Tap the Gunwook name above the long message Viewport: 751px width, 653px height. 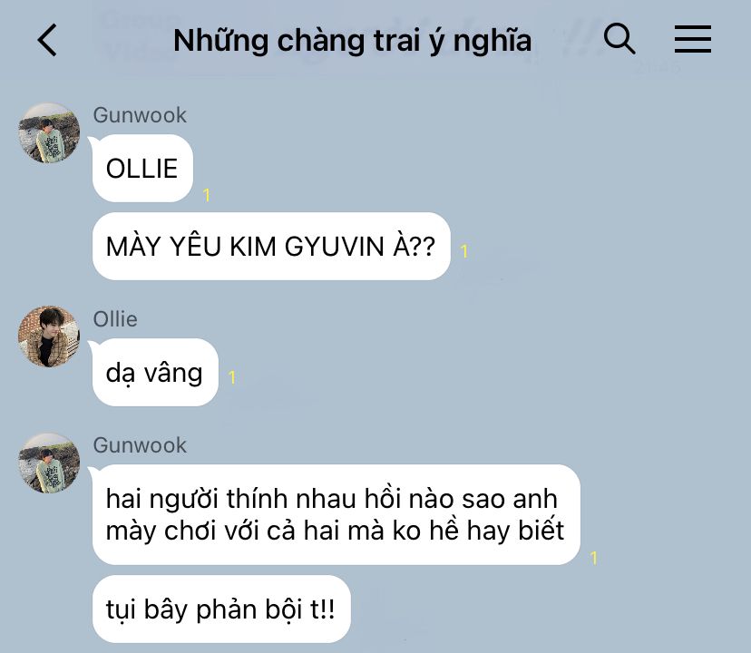pos(140,445)
